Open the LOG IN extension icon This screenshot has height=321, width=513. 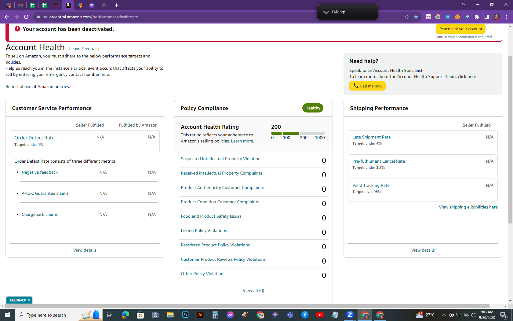click(x=428, y=17)
